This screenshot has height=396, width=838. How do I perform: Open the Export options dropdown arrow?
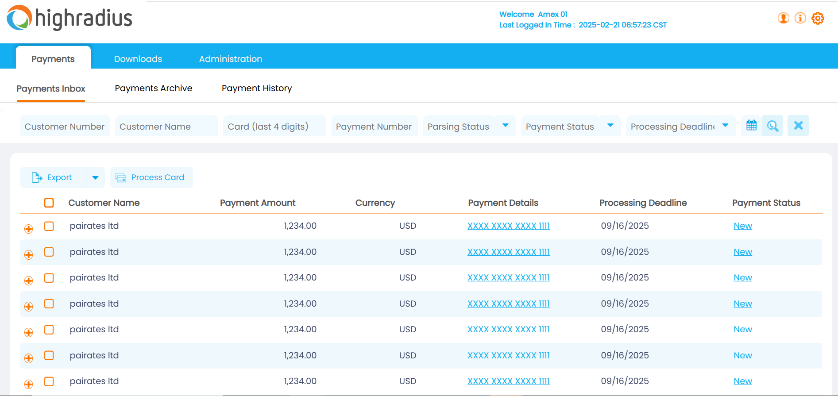coord(95,177)
